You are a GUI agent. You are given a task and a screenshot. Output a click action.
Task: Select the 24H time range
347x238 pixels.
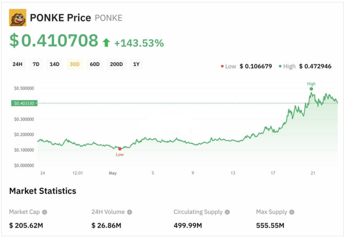click(17, 64)
